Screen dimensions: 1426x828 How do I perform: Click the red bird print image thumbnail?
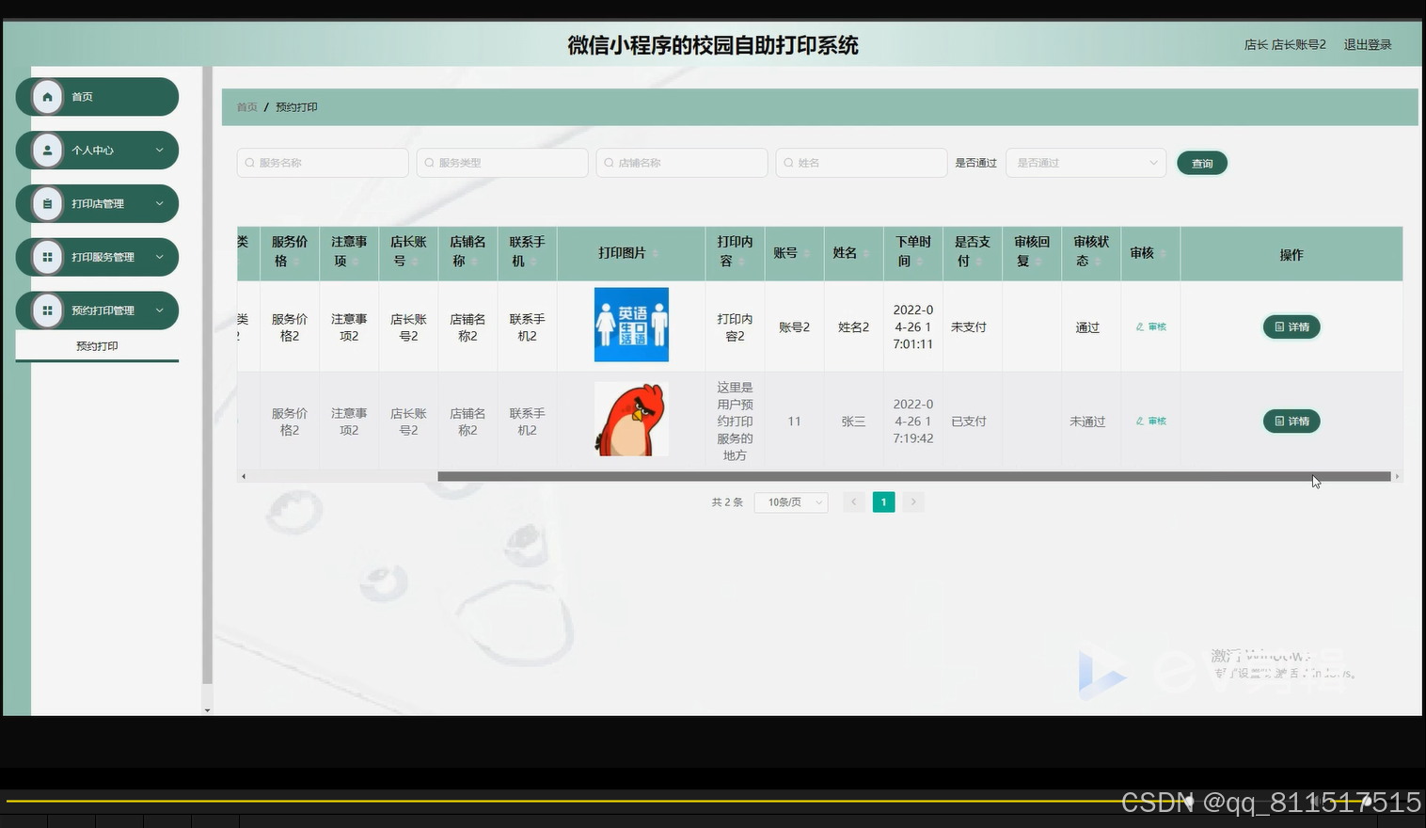click(x=630, y=418)
